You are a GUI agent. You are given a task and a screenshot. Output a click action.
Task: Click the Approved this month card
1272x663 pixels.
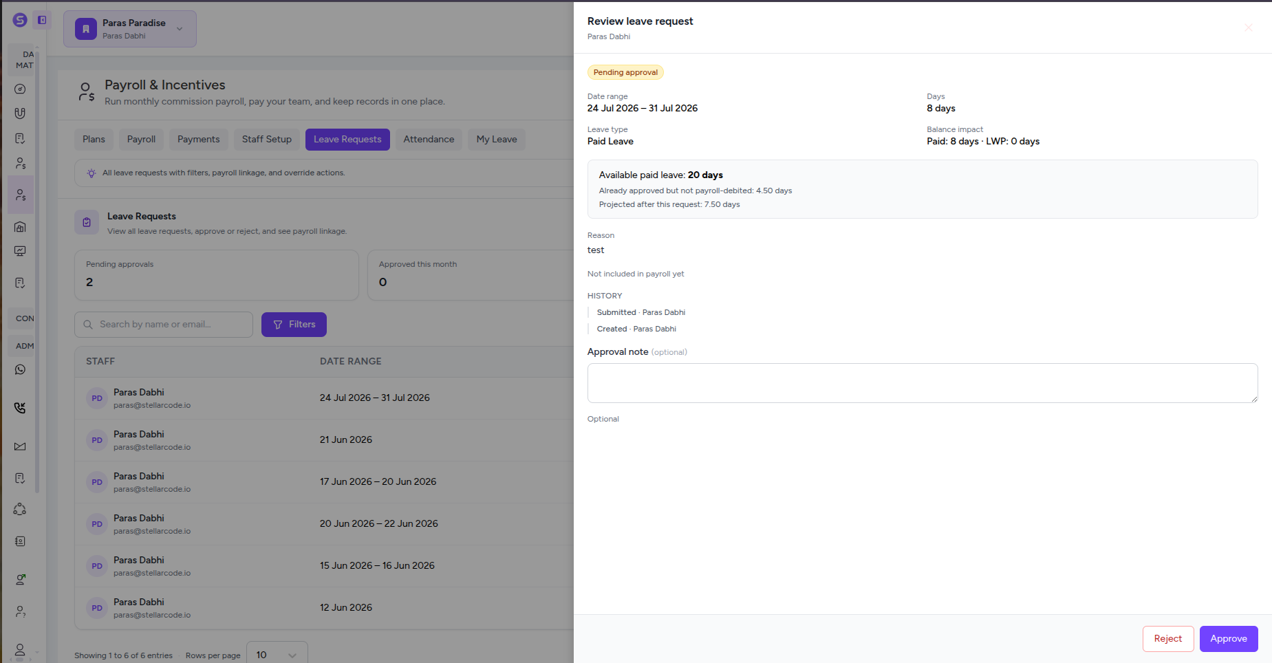click(471, 275)
